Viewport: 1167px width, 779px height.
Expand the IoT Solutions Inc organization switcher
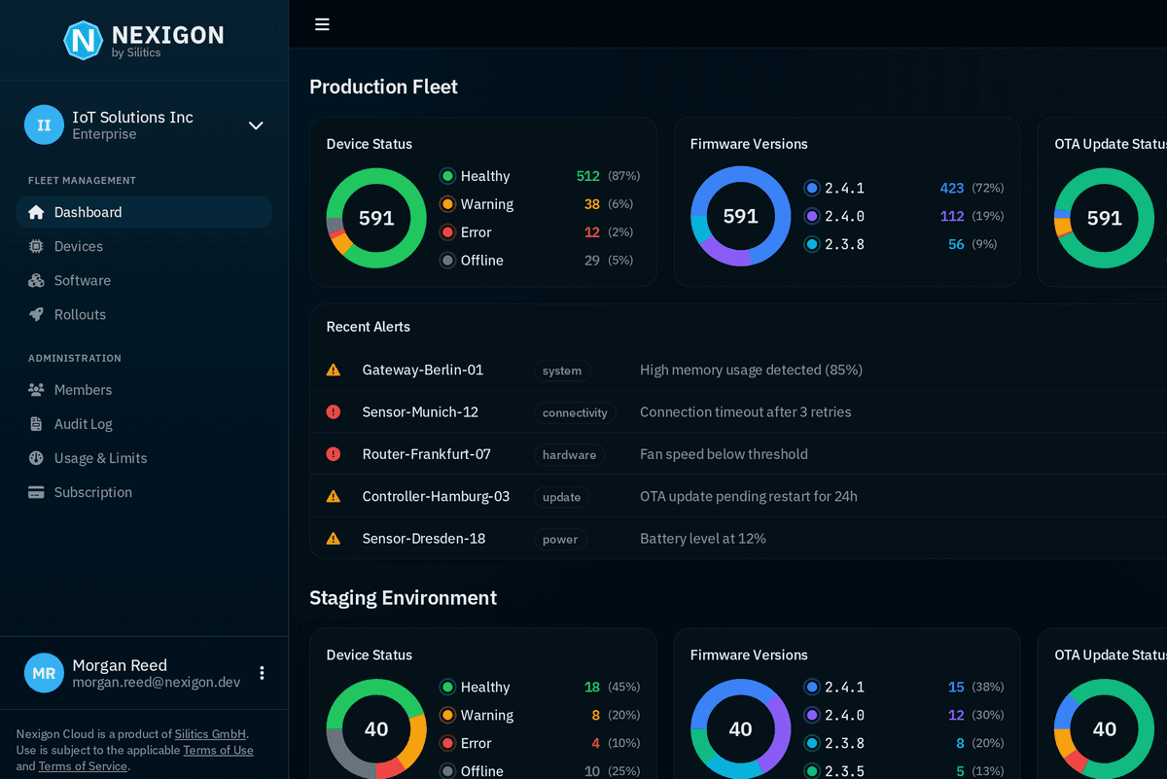pos(256,125)
